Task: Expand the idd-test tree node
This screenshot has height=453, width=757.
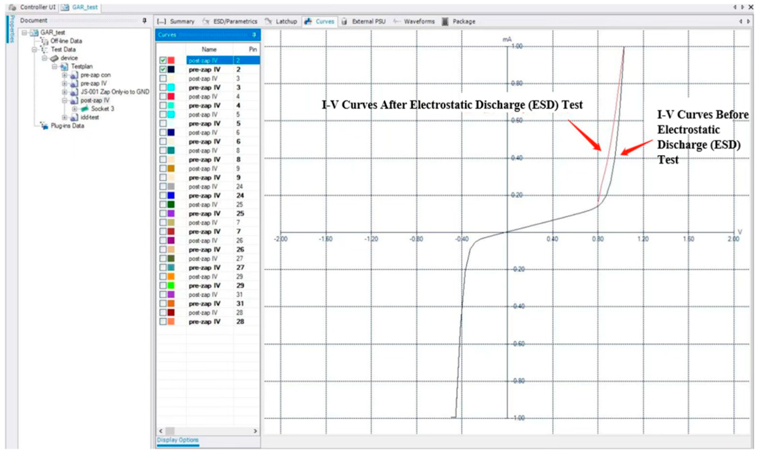Action: click(64, 117)
